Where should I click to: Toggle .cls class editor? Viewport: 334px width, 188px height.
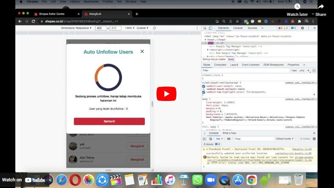[x=302, y=70]
